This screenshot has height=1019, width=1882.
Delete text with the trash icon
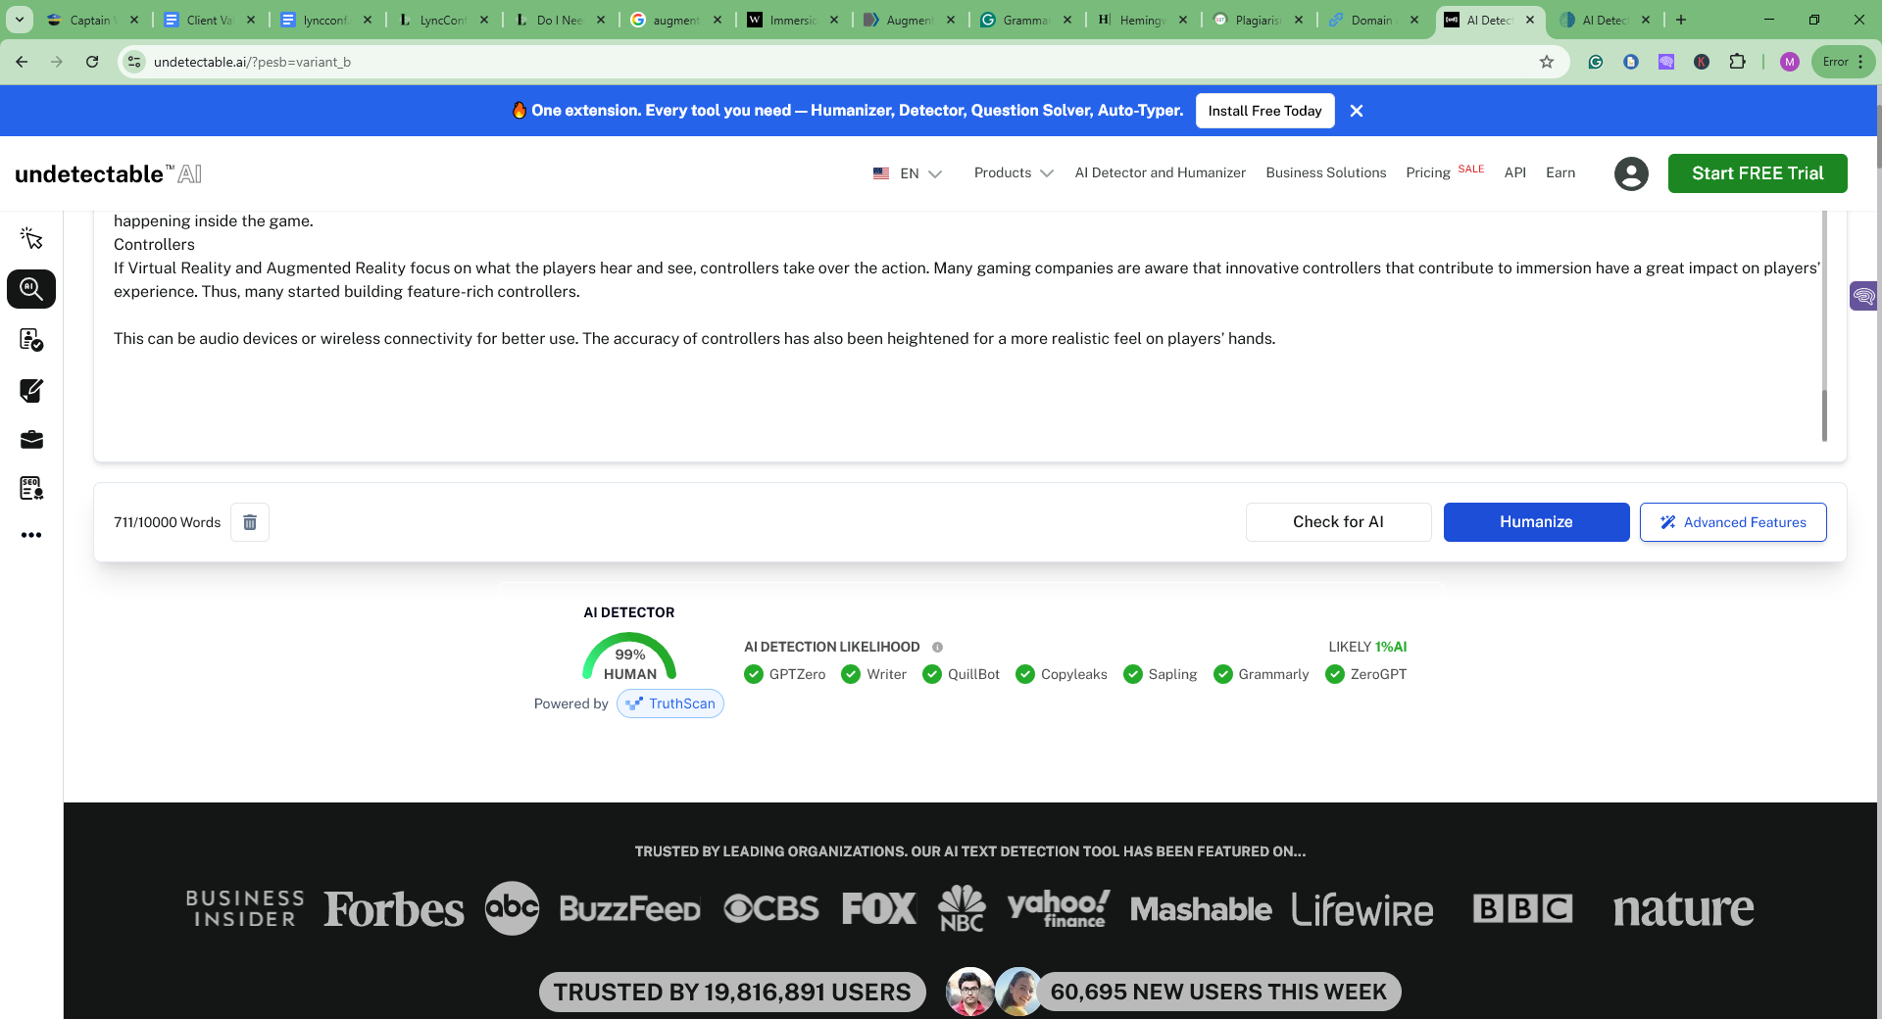(250, 522)
